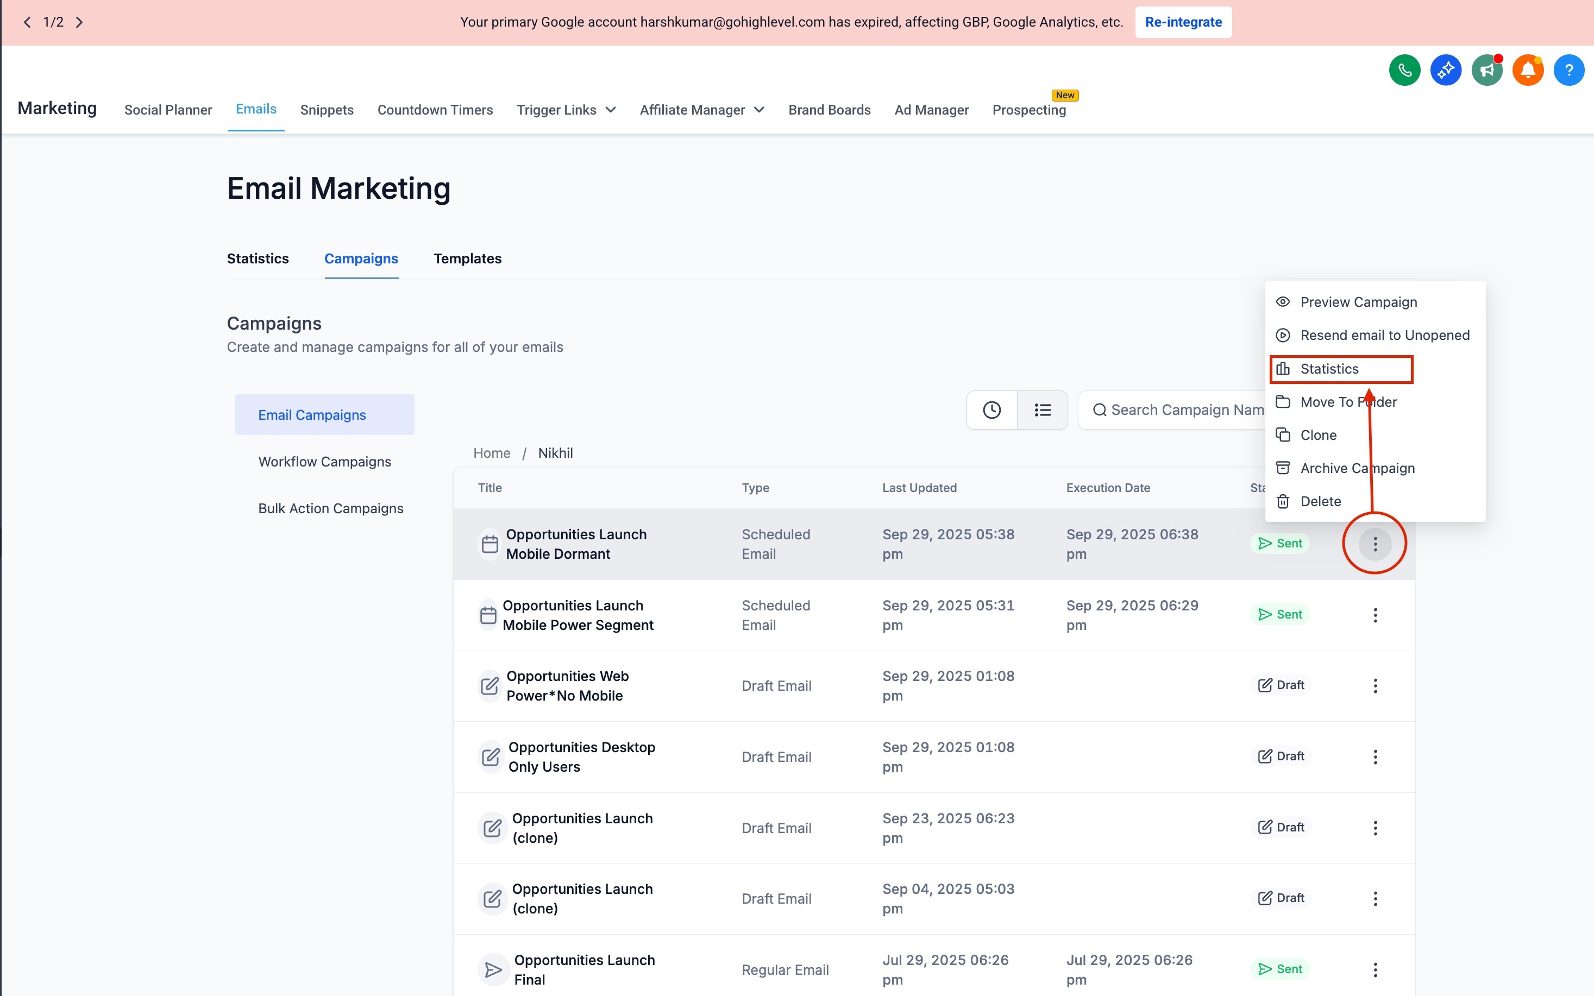
Task: Open the notifications bell icon
Action: (1527, 70)
